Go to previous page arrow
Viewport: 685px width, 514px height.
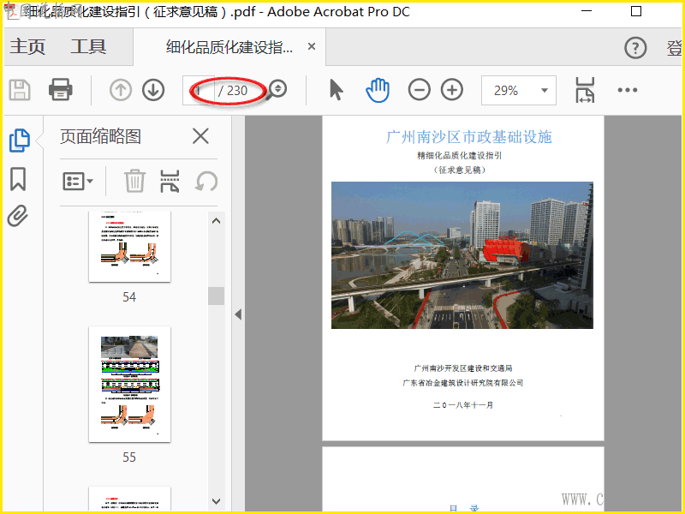pyautogui.click(x=121, y=90)
